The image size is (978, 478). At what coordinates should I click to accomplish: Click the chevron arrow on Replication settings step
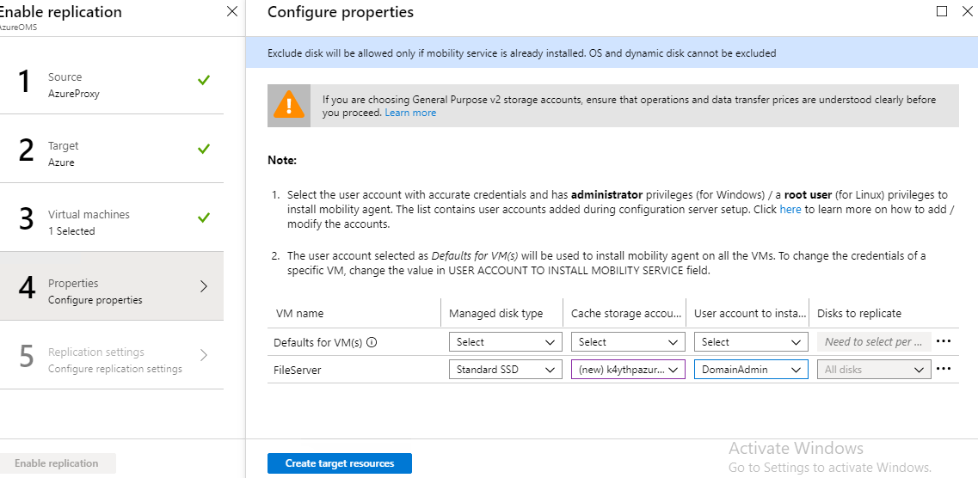[x=204, y=354]
